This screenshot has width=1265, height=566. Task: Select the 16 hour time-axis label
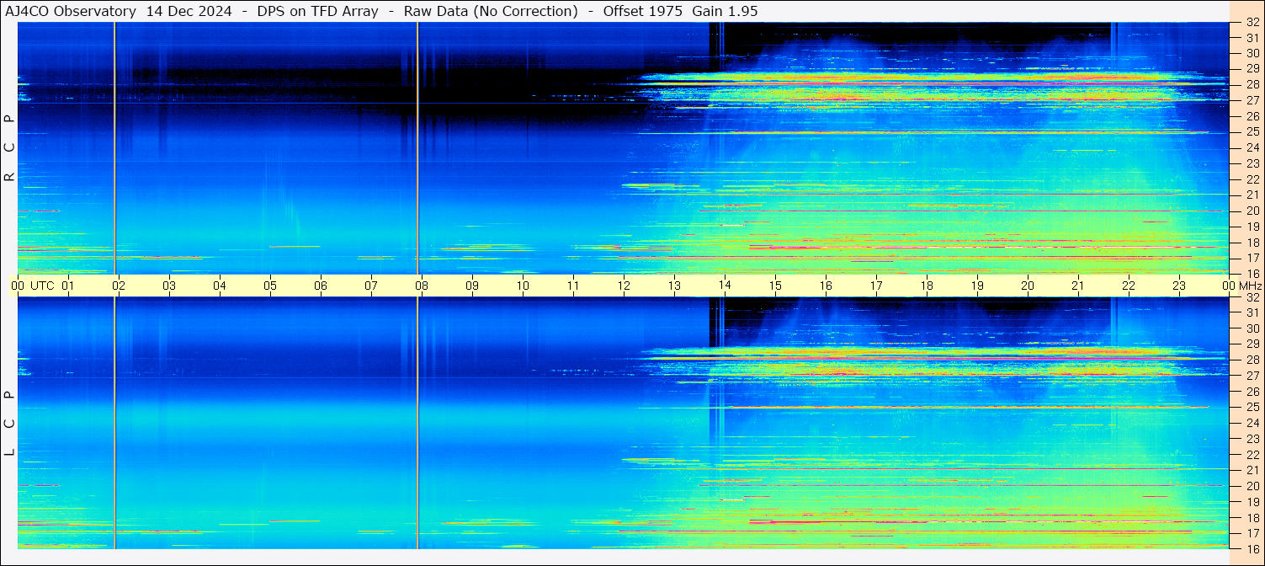pyautogui.click(x=826, y=286)
